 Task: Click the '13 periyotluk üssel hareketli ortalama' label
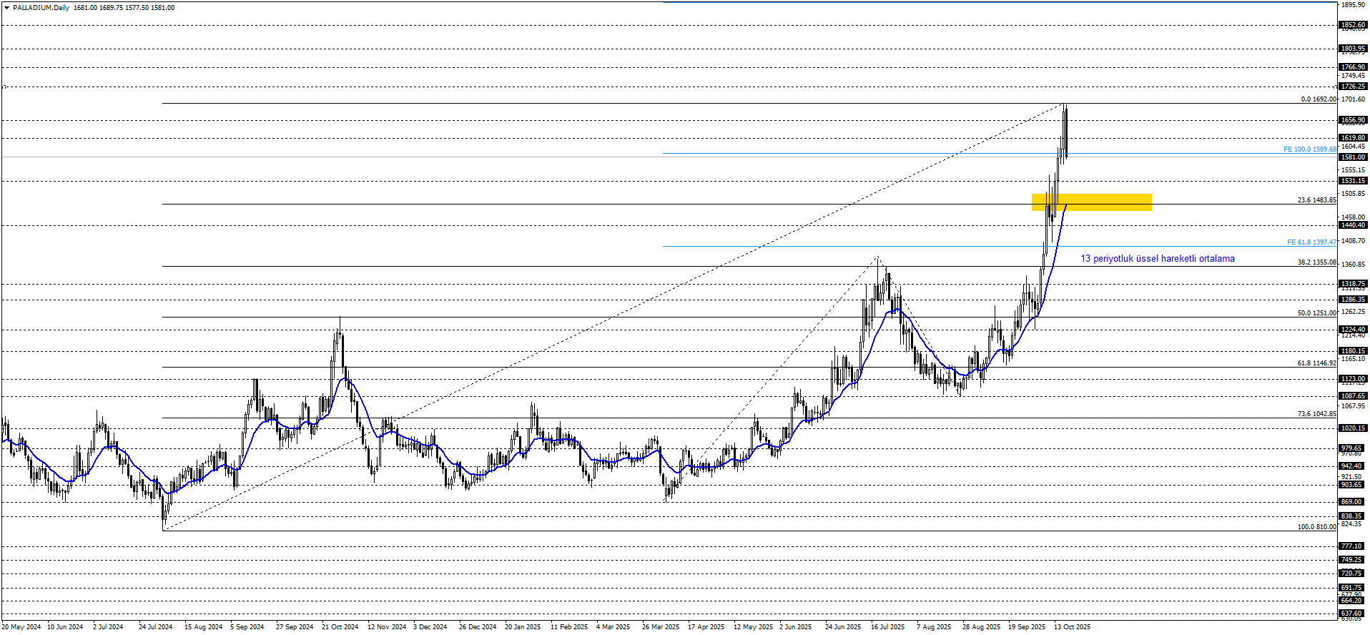[1157, 259]
